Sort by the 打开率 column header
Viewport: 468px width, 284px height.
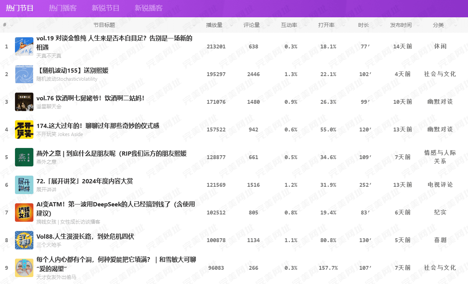click(x=326, y=25)
